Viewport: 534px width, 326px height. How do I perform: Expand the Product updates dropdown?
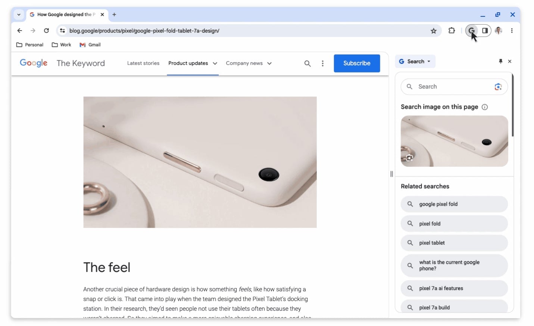click(193, 63)
